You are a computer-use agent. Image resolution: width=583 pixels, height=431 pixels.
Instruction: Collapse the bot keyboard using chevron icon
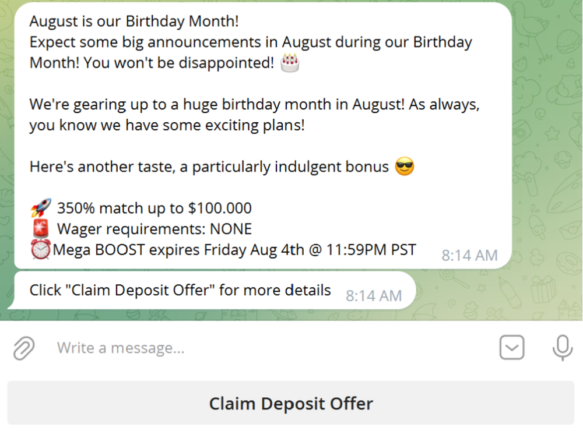click(512, 348)
